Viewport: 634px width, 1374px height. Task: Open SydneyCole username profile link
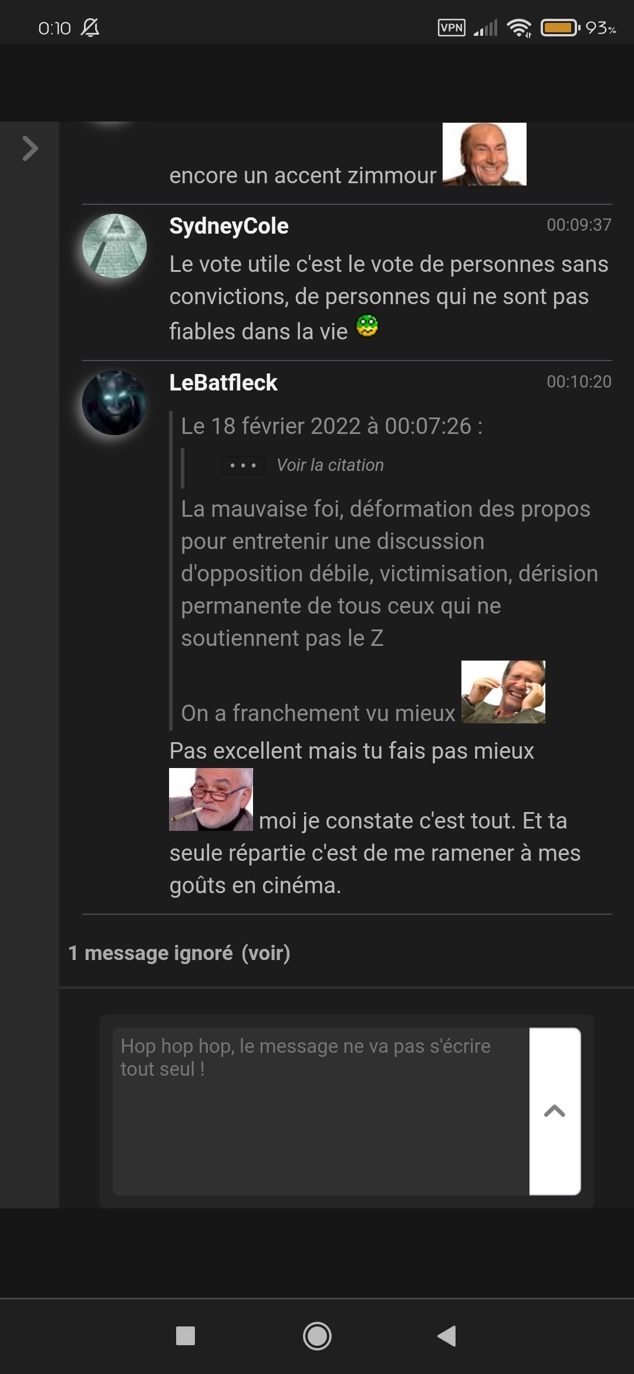[x=229, y=226]
